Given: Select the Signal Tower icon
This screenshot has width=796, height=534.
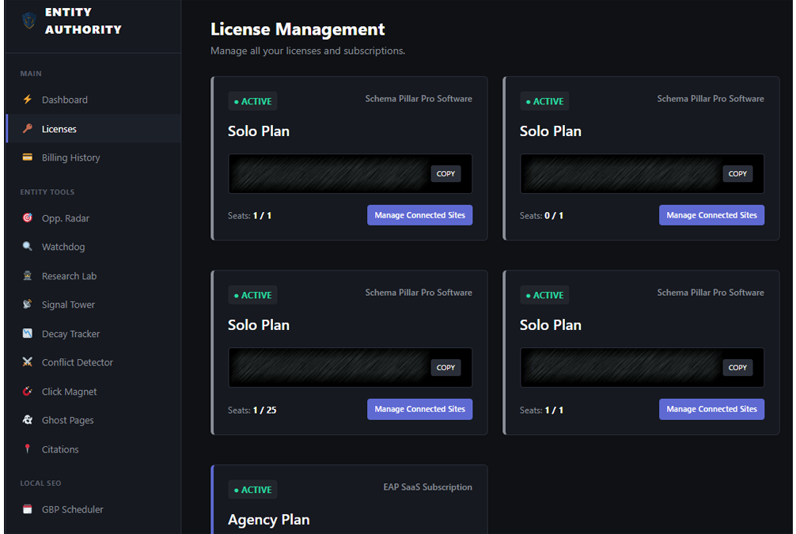Looking at the screenshot, I should pos(28,304).
